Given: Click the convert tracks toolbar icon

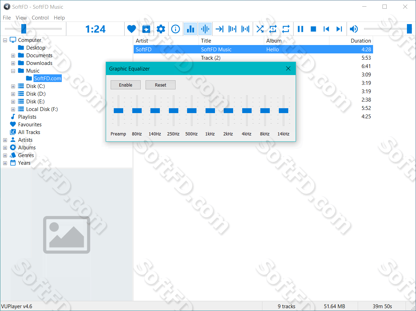Looking at the screenshot, I should pyautogui.click(x=146, y=29).
